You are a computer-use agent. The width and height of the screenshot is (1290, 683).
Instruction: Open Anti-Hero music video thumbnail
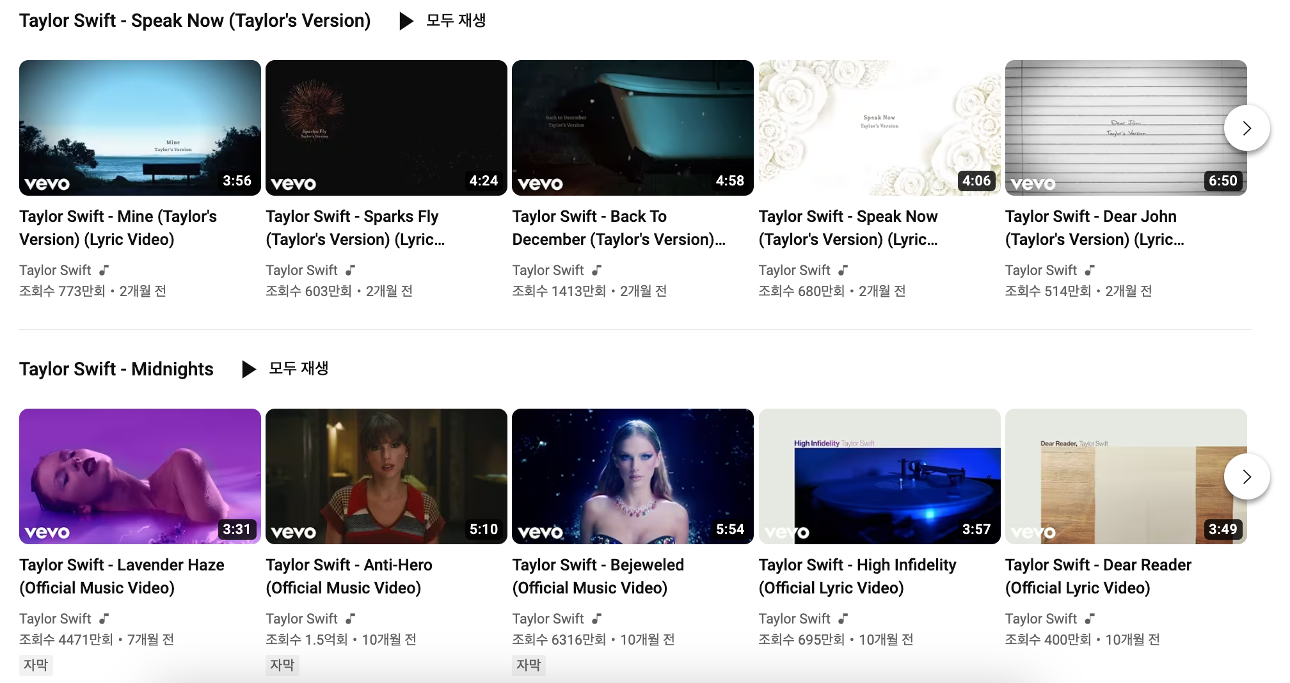point(386,476)
